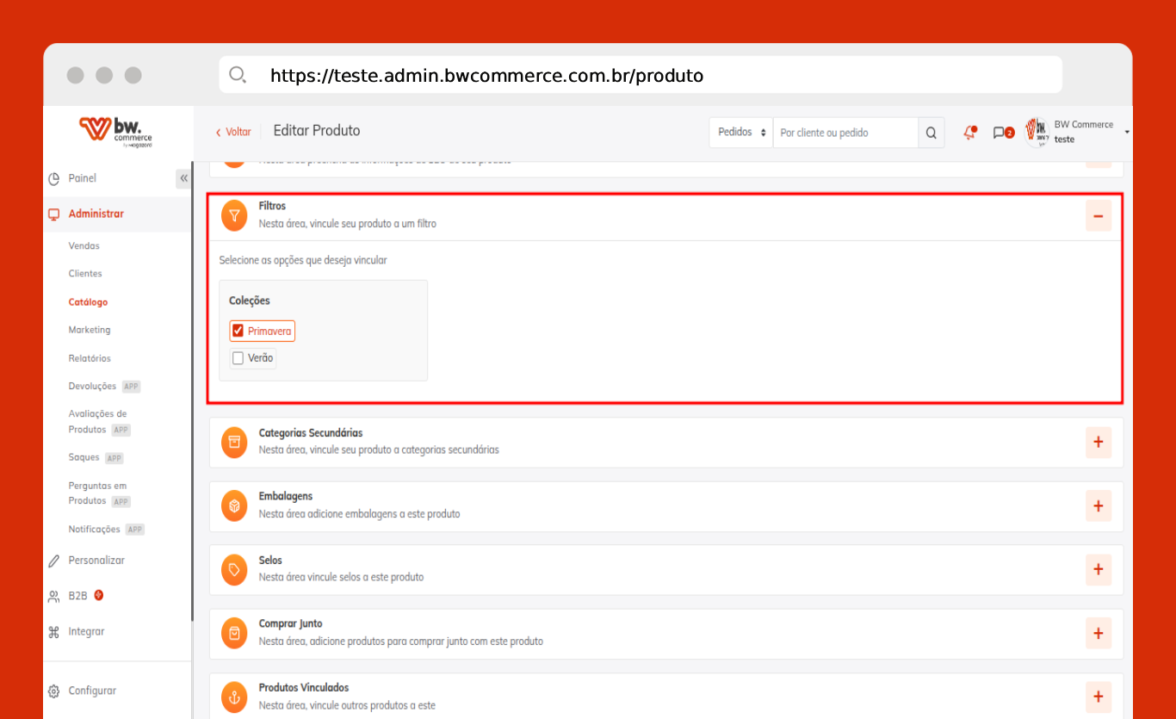The width and height of the screenshot is (1176, 719).
Task: Expand the Selos section
Action: click(x=1098, y=569)
